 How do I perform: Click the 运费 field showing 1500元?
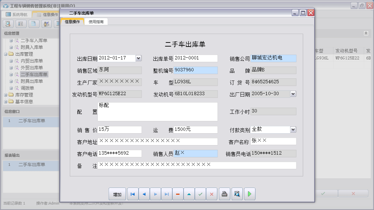coord(196,129)
